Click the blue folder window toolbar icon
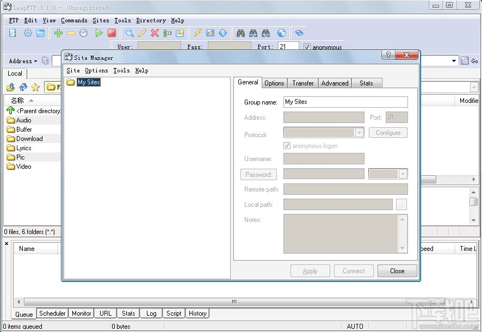 [41, 33]
